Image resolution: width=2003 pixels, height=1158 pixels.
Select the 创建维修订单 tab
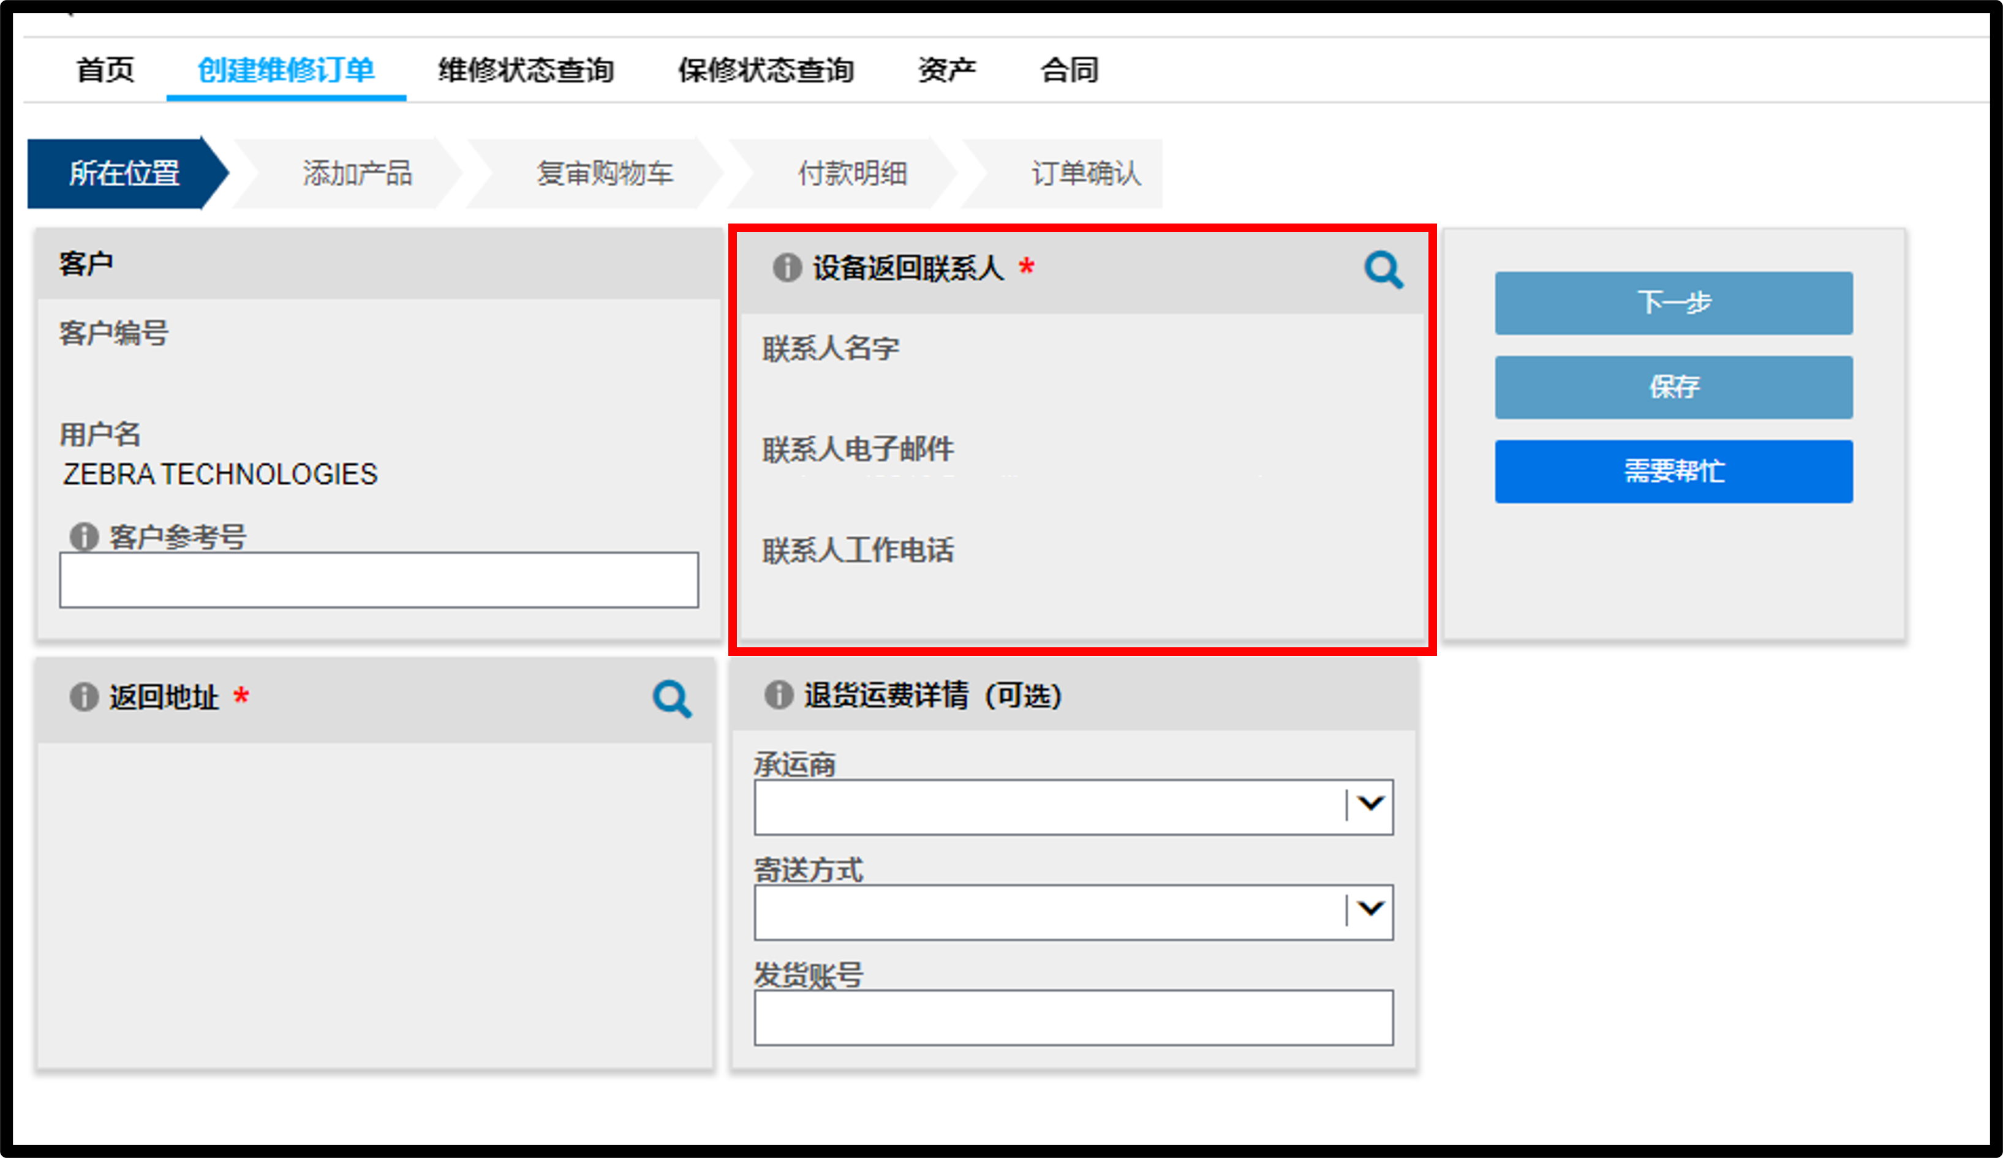[x=286, y=70]
